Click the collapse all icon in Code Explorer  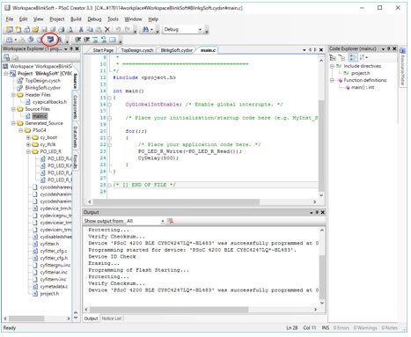342,57
